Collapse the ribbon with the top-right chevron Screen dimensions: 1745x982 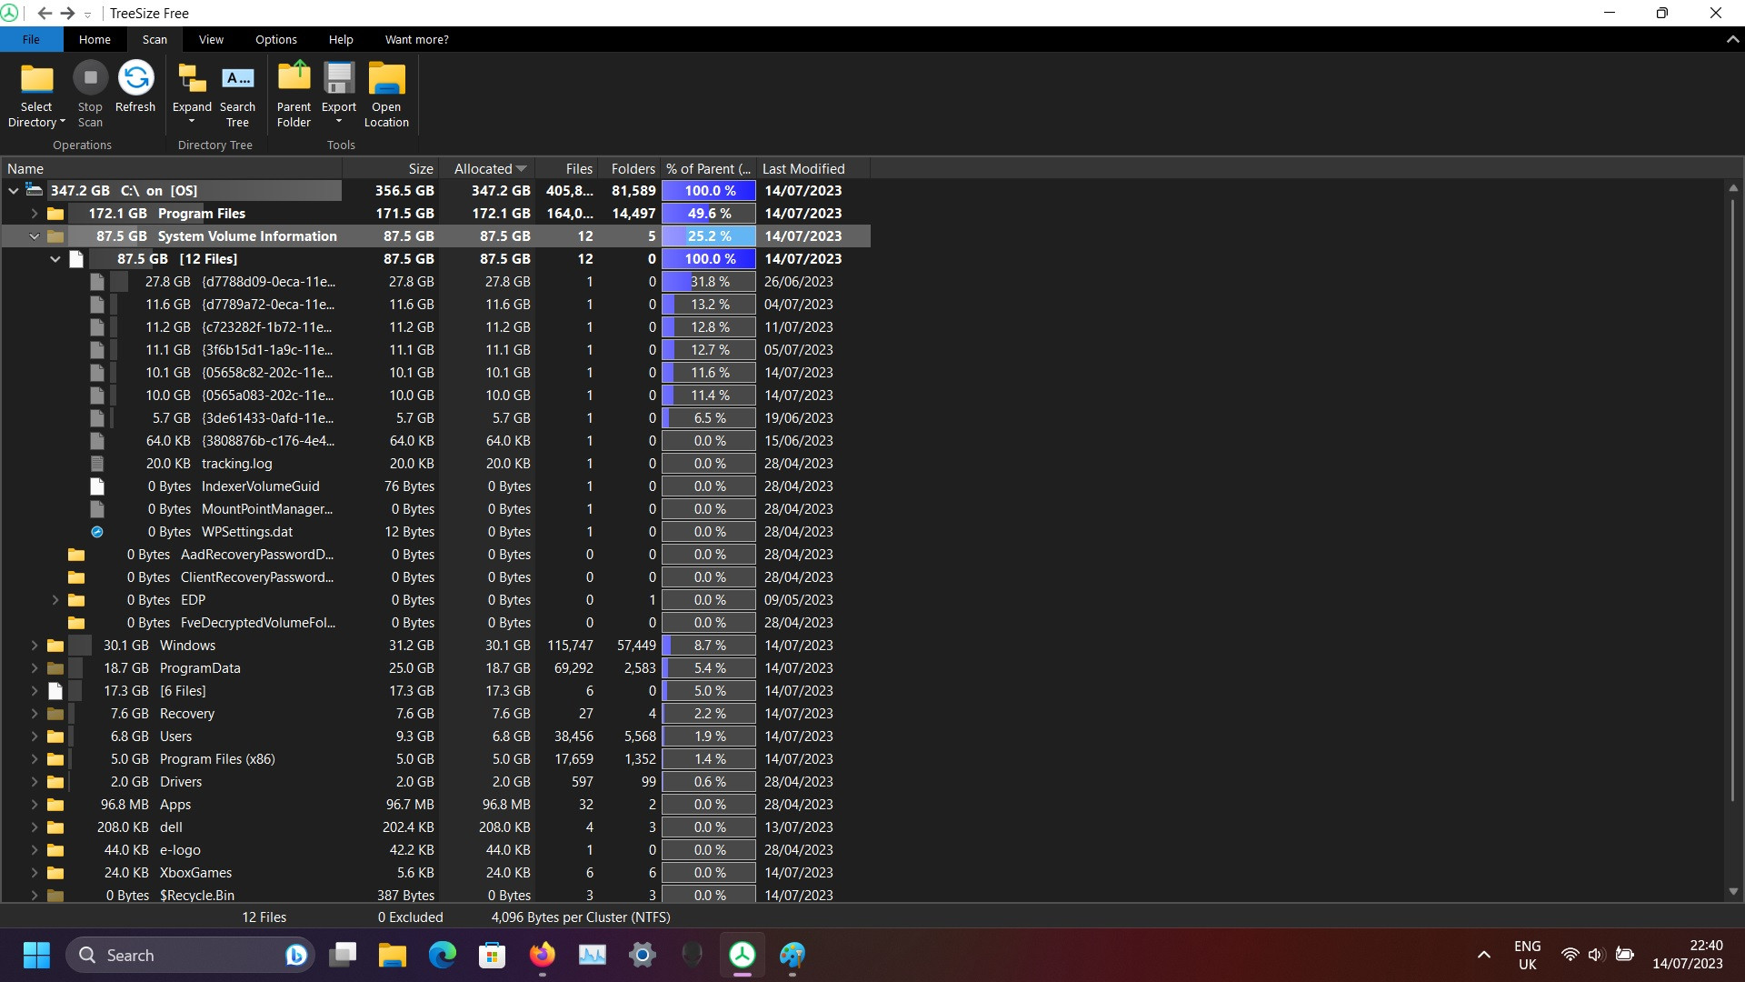(x=1732, y=40)
